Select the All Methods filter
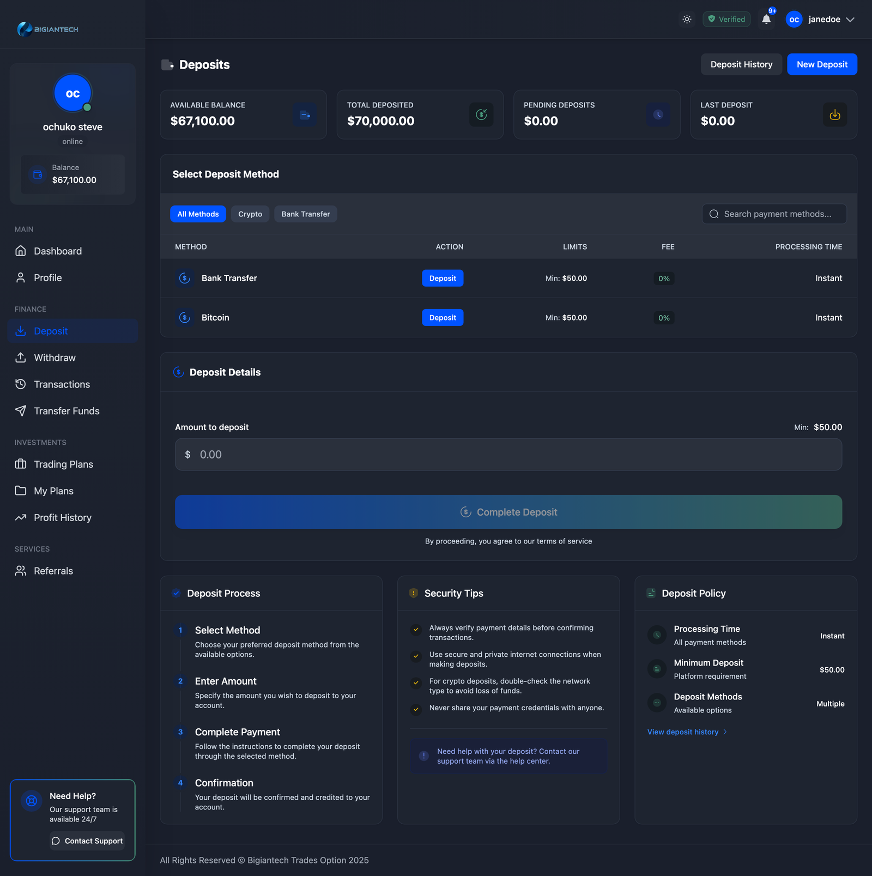 coord(198,214)
